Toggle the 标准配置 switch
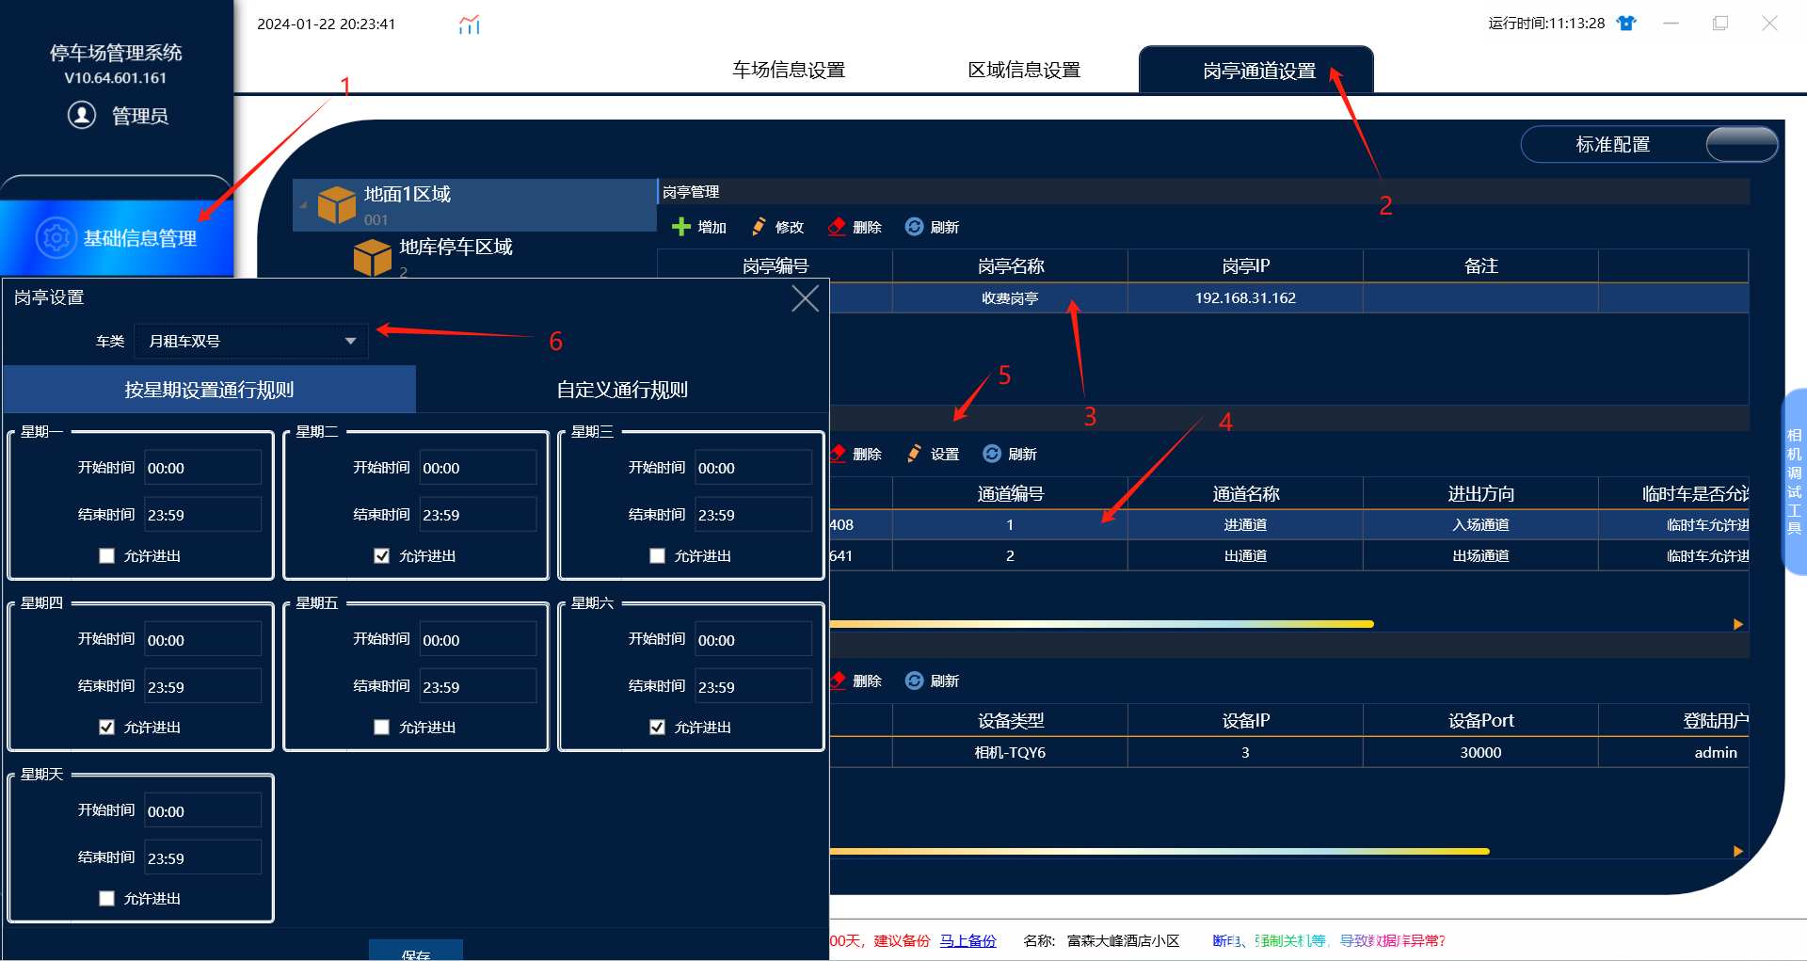The width and height of the screenshot is (1807, 961). 1741,144
